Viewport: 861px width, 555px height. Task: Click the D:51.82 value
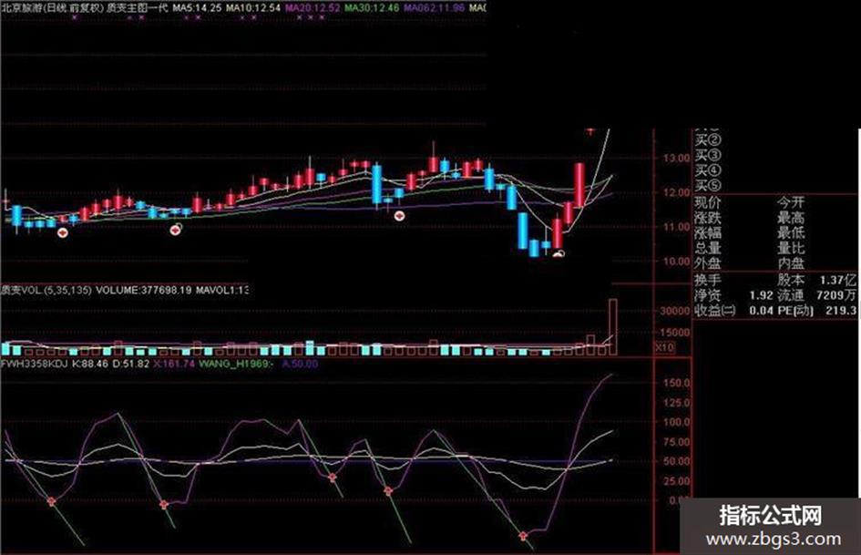[x=130, y=364]
